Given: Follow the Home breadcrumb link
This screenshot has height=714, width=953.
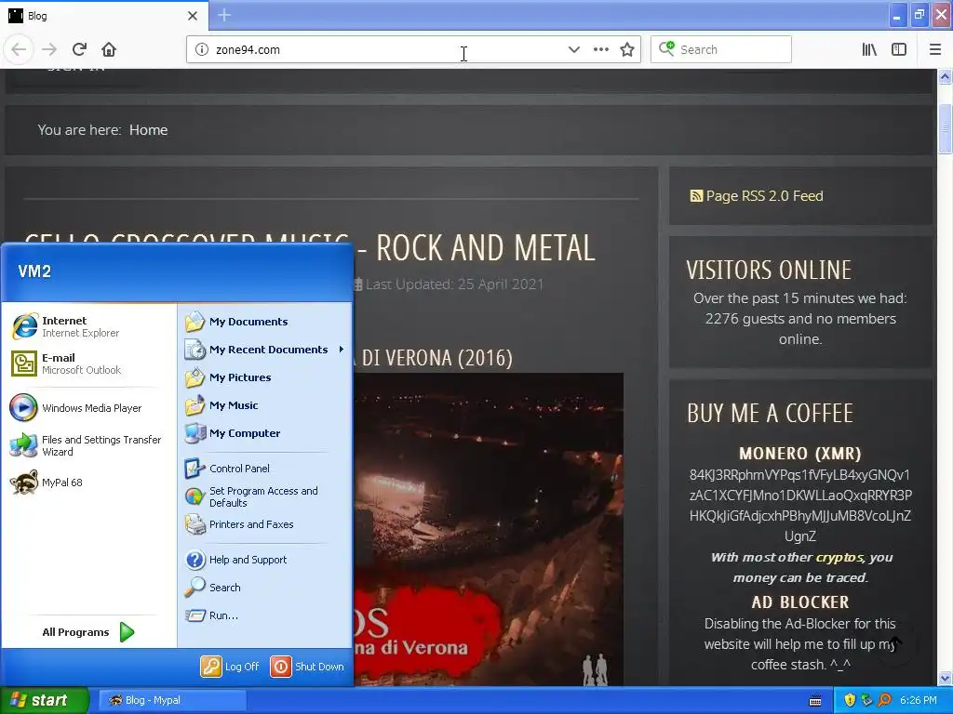Looking at the screenshot, I should click(x=148, y=130).
